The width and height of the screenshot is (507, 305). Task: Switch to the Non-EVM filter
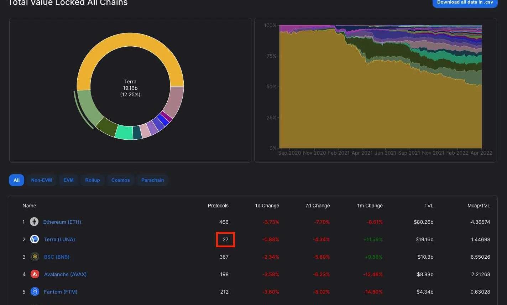tap(41, 180)
